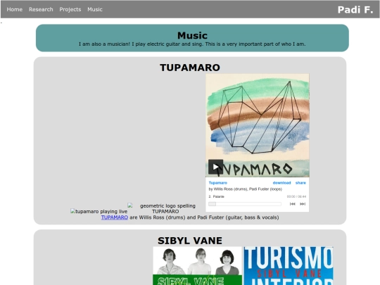Image resolution: width=380 pixels, height=285 pixels.
Task: Open the Sibyl Vane band photo
Action: pyautogui.click(x=197, y=265)
